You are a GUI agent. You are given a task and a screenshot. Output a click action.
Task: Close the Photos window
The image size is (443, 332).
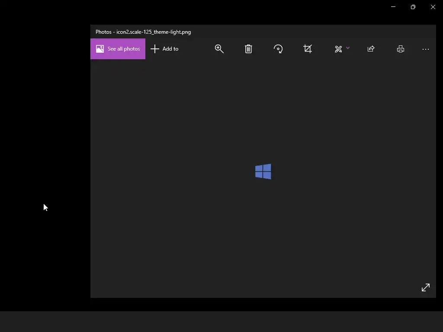click(433, 7)
